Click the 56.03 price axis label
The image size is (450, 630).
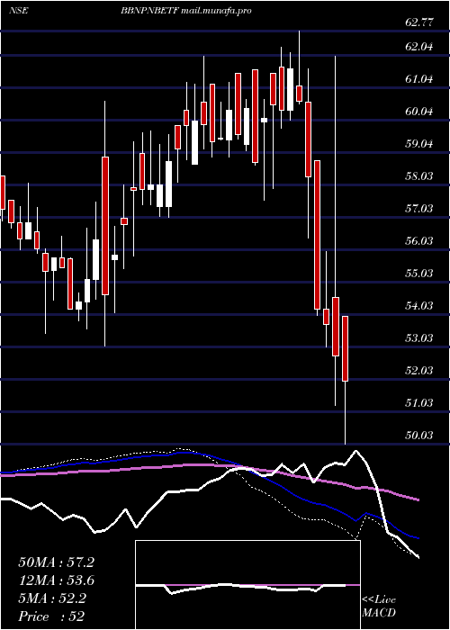click(x=419, y=241)
